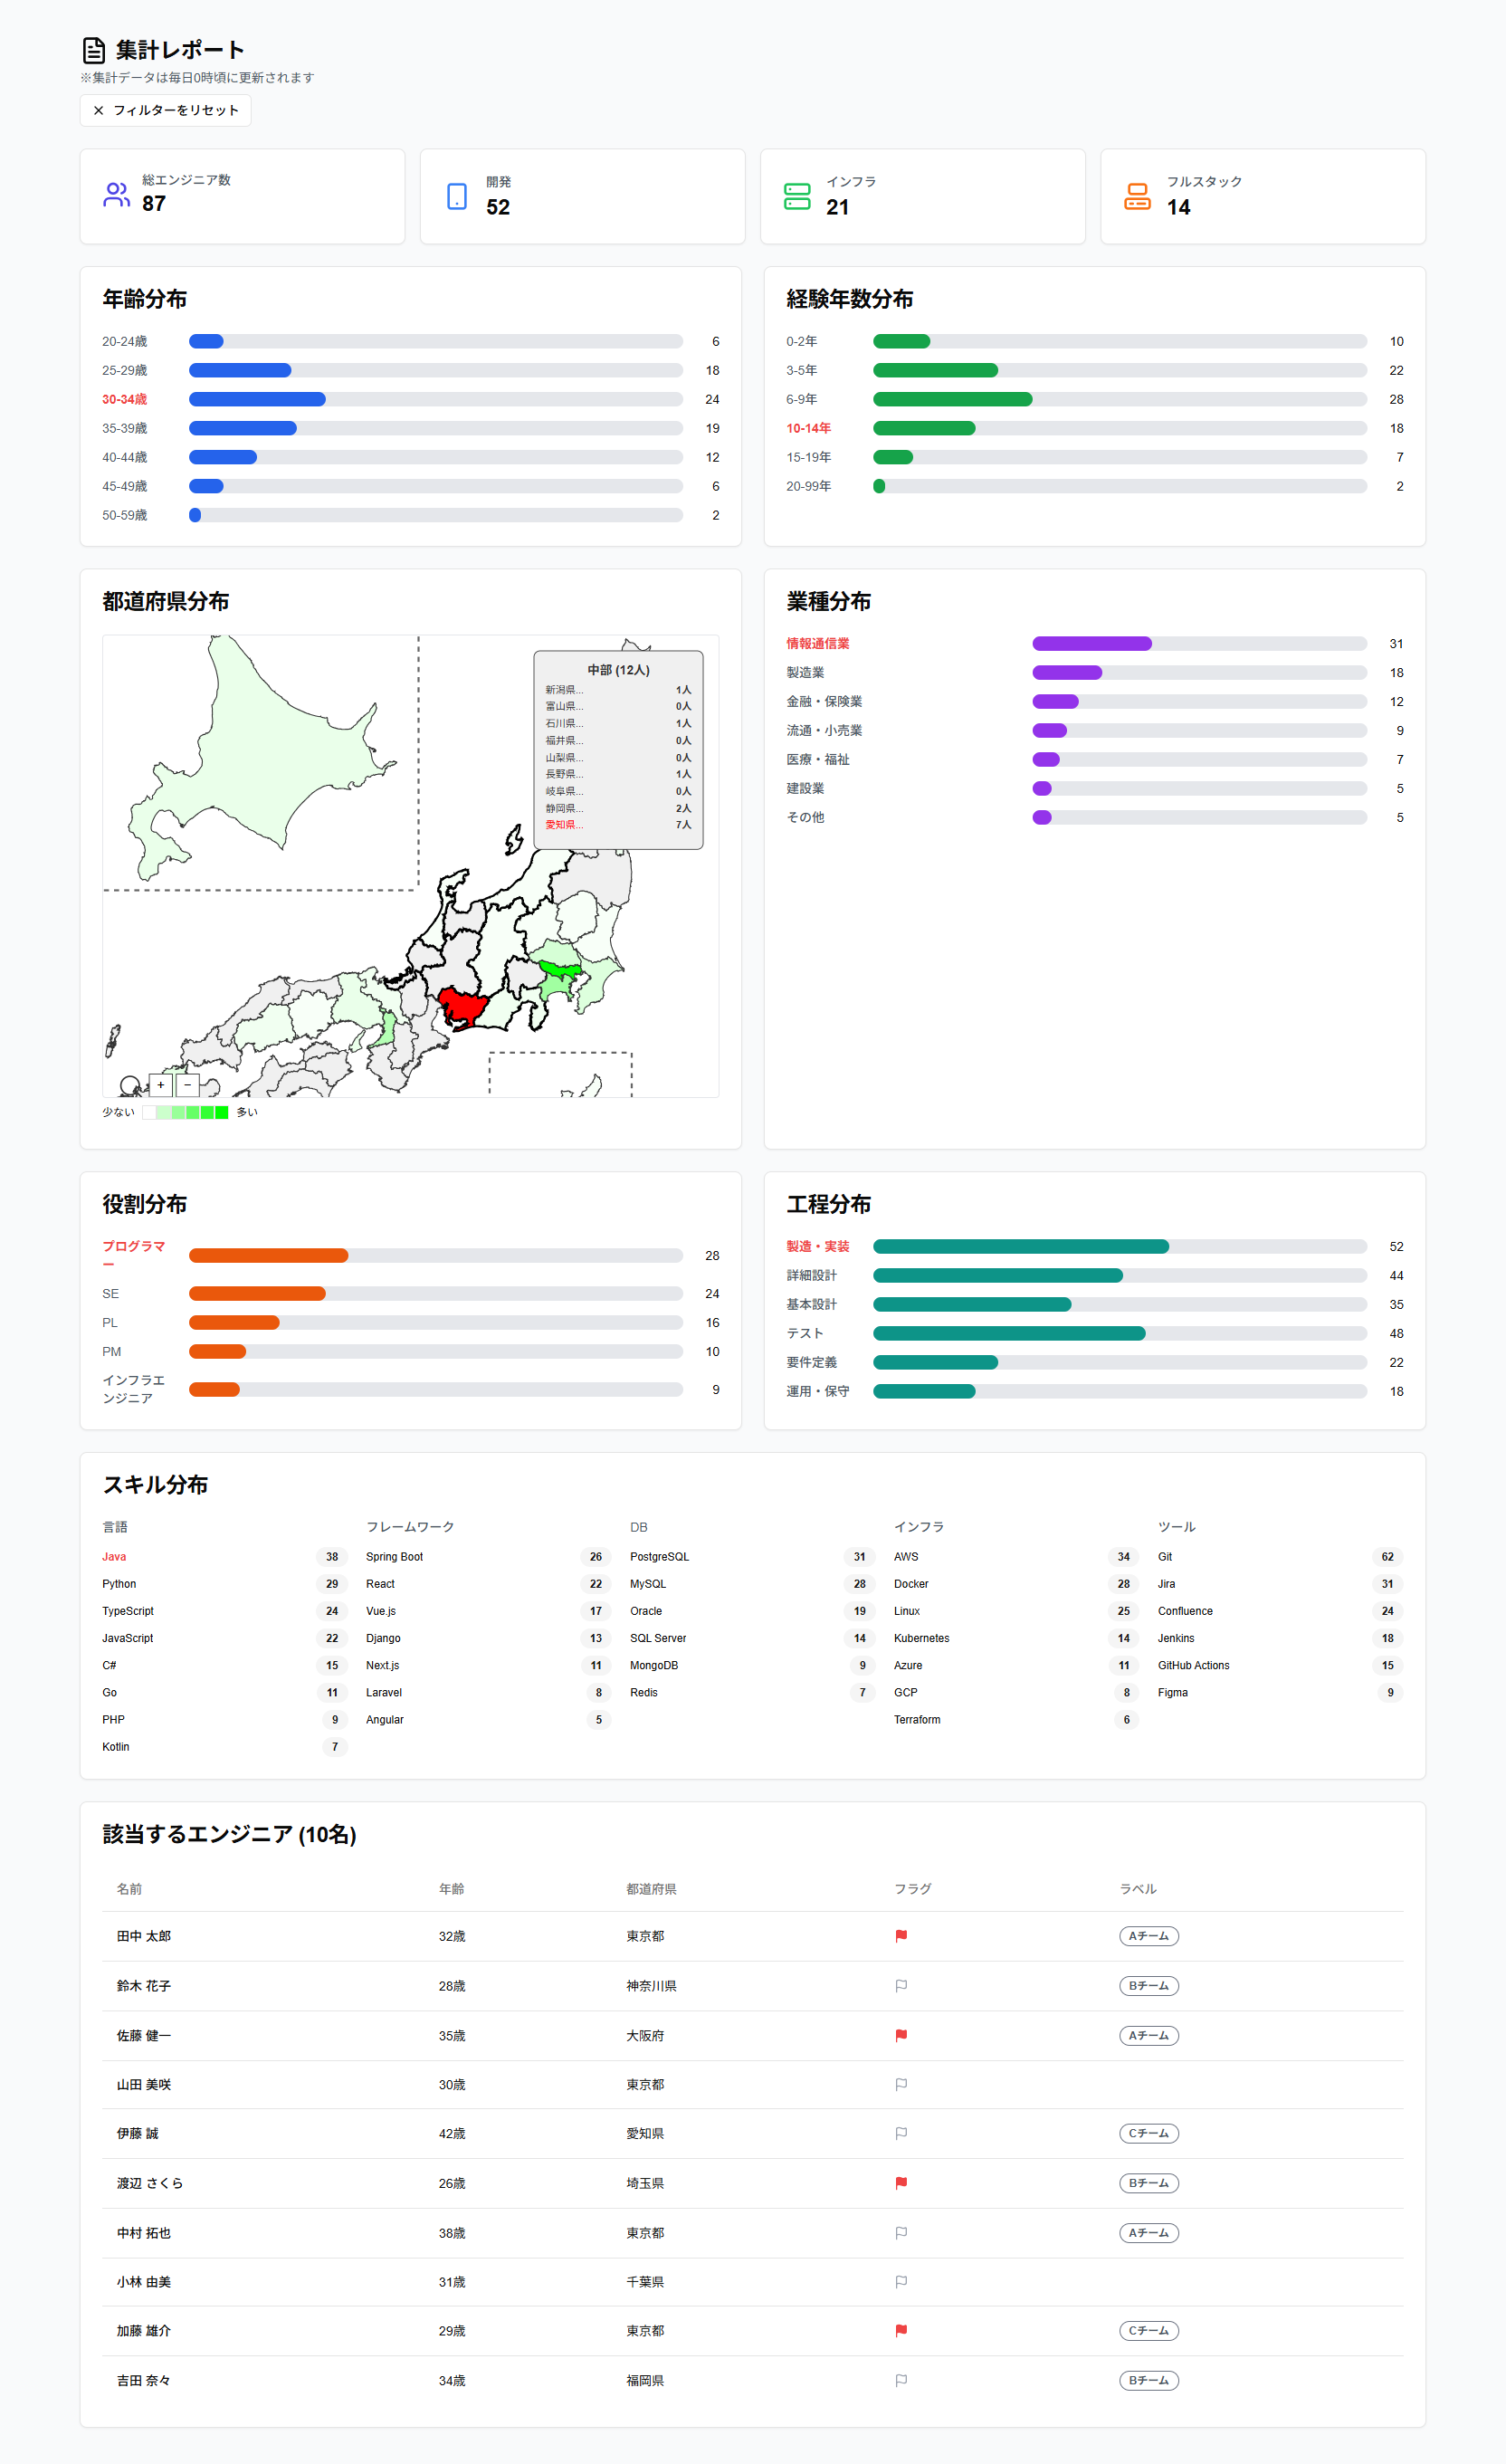1506x2464 pixels.
Task: Select 情報通信業 in industry distribution
Action: 817,644
